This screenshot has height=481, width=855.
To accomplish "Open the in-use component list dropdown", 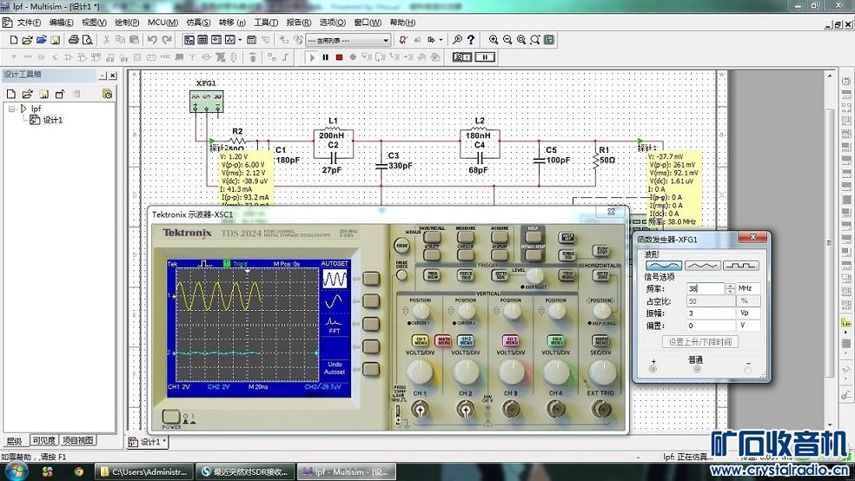I will (386, 40).
